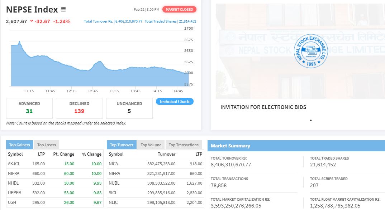This screenshot has width=385, height=210.
Task: Open NUBL symbol link
Action: [114, 183]
